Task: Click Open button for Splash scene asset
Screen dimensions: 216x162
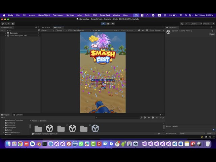Action: [212, 34]
